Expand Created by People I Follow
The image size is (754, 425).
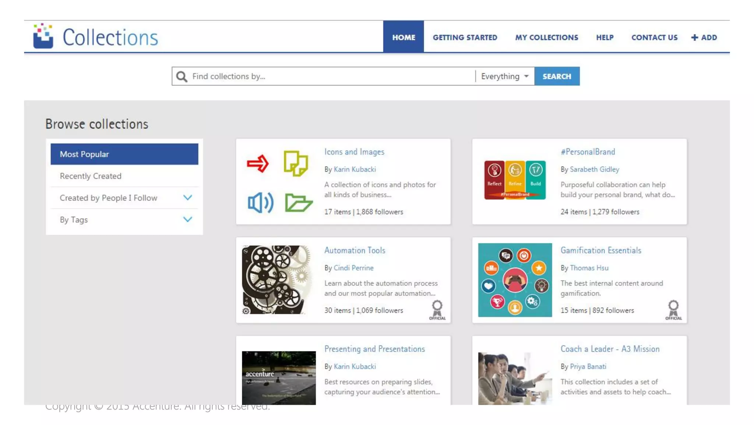click(187, 198)
